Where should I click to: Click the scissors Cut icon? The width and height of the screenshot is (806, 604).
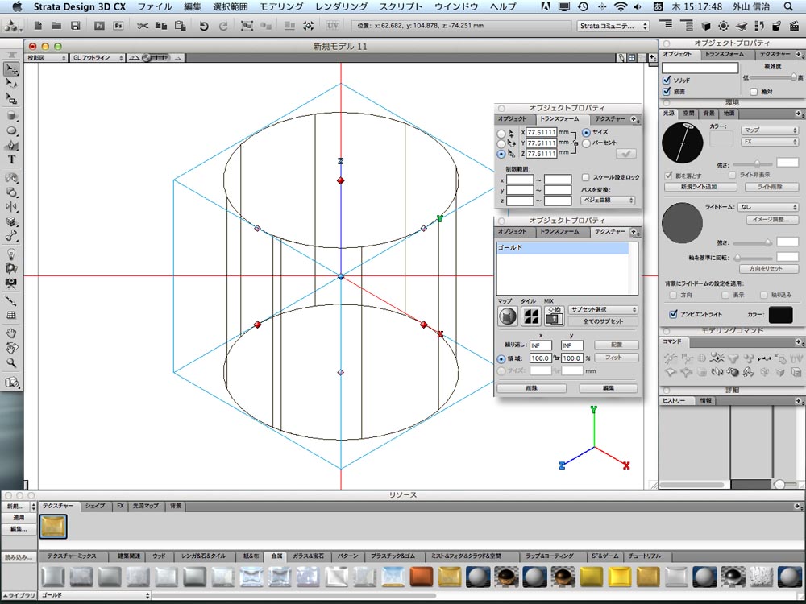point(143,26)
